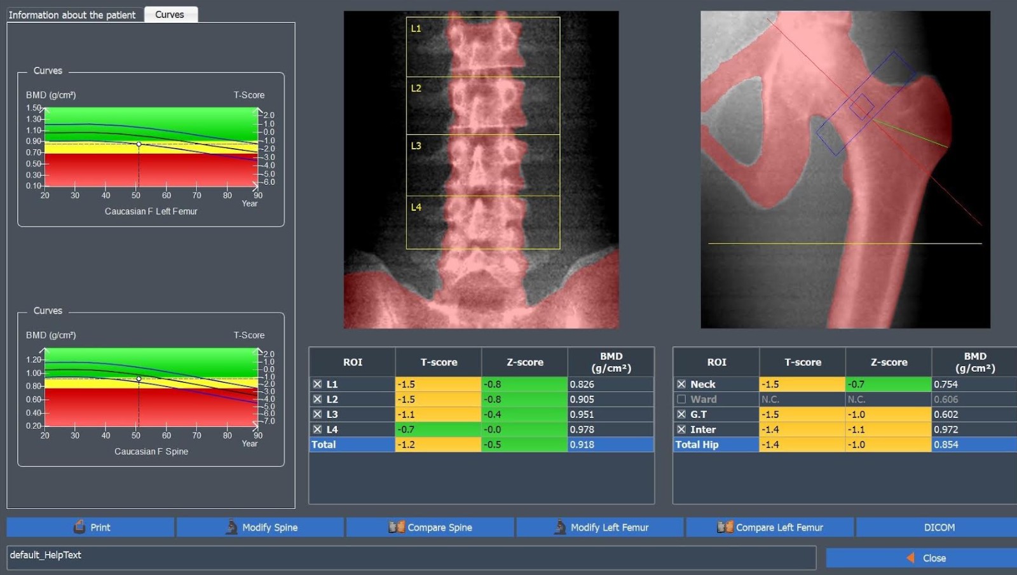Uncheck the L1 ROI checkbox

point(317,384)
